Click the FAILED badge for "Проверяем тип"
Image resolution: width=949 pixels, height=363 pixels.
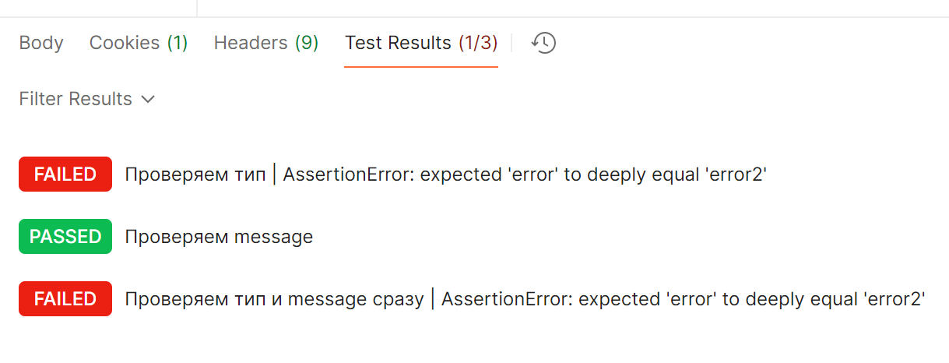coord(65,174)
